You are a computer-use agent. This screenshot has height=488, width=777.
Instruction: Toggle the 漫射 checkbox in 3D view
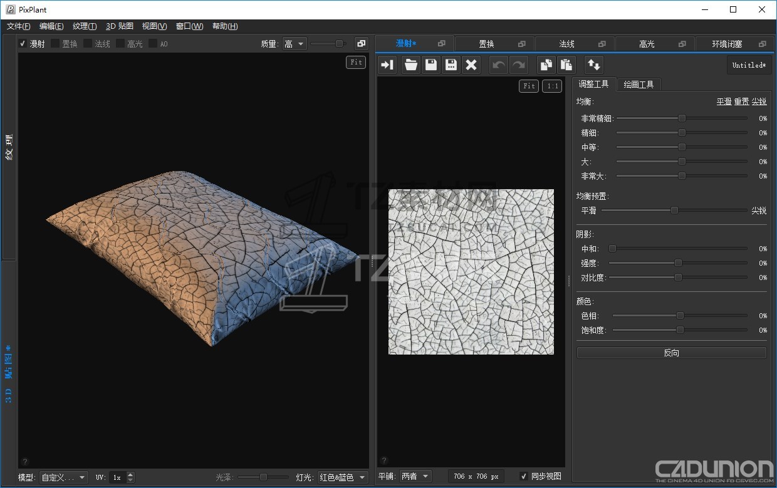[x=23, y=44]
